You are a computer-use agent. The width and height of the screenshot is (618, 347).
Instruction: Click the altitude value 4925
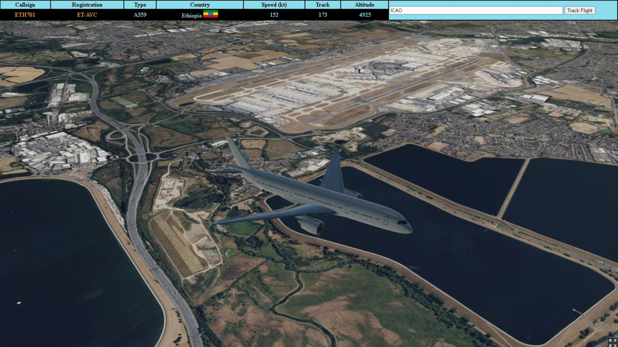[x=365, y=15]
